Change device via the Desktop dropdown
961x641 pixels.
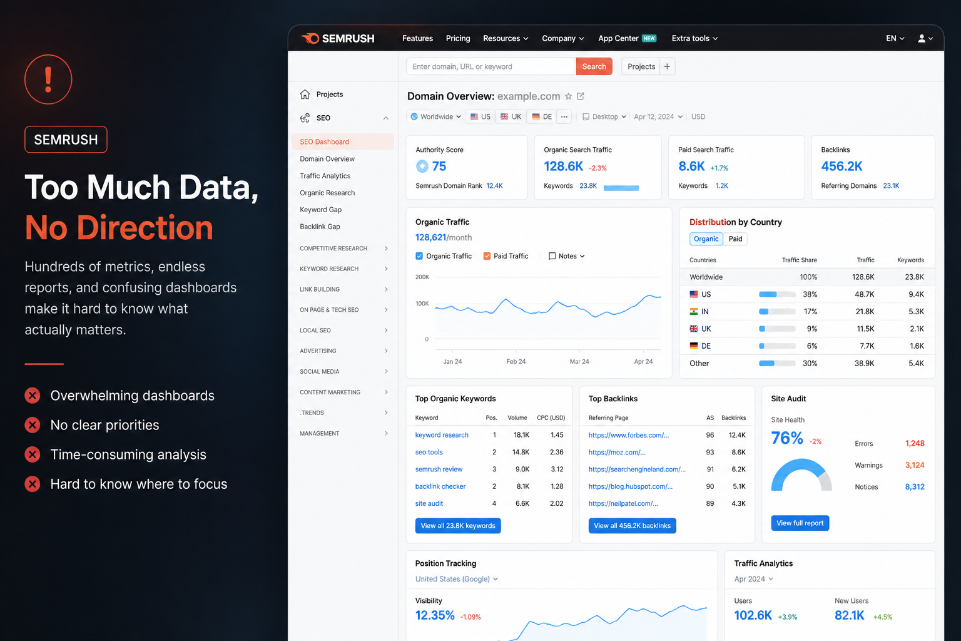coord(604,116)
